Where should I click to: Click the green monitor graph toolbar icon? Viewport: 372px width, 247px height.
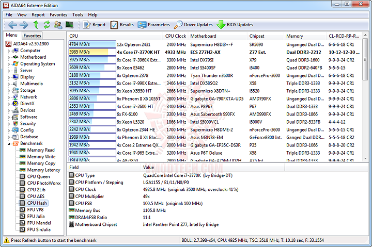pyautogui.click(x=69, y=25)
